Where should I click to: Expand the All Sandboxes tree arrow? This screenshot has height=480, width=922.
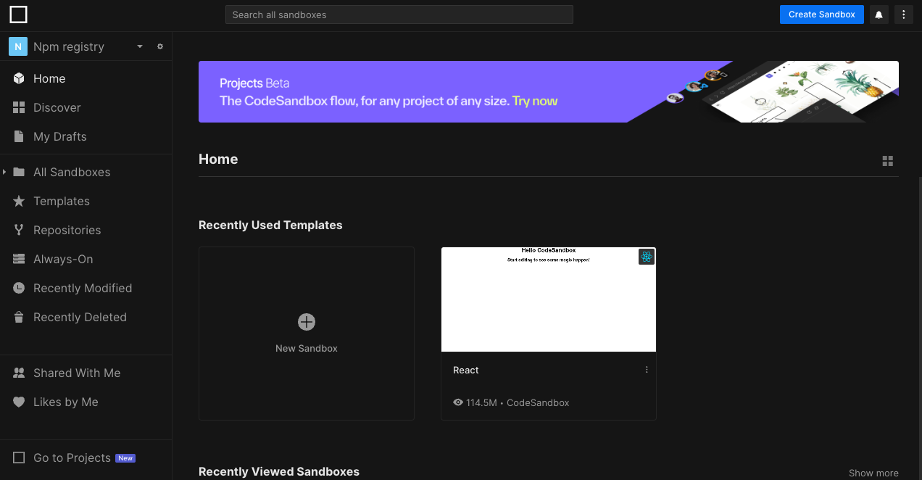pos(4,172)
